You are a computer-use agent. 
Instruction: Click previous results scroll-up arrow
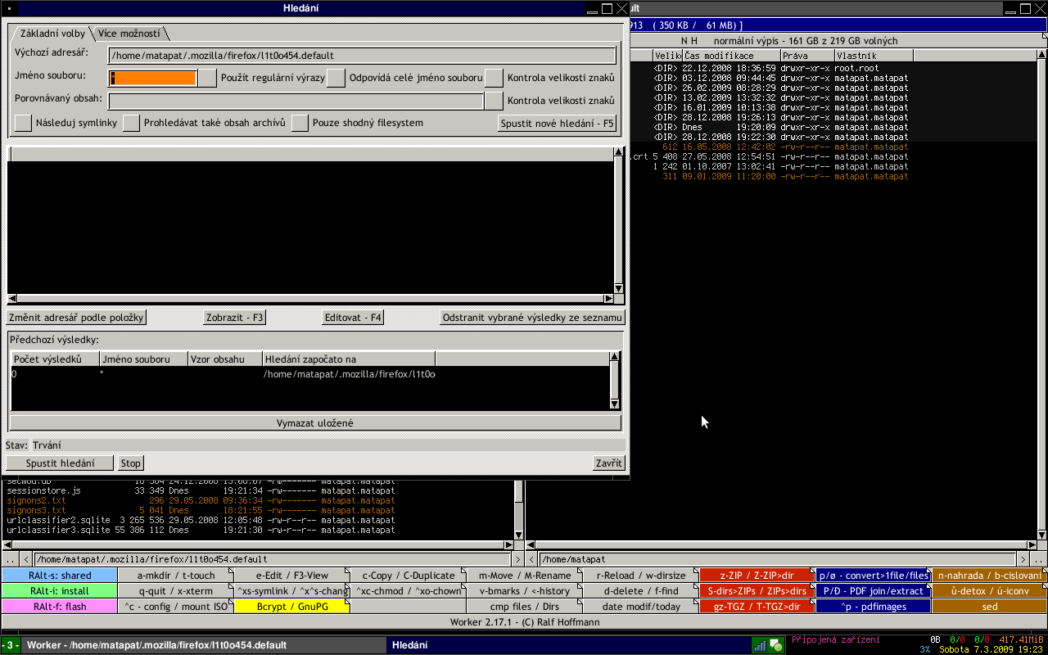click(615, 358)
